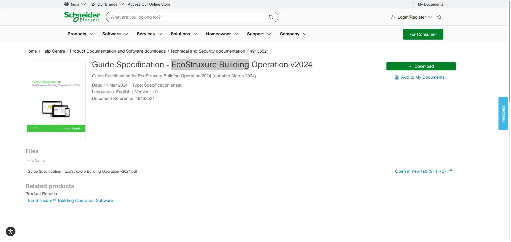Open the Feedback side tab
The height and width of the screenshot is (242, 511).
(x=503, y=113)
